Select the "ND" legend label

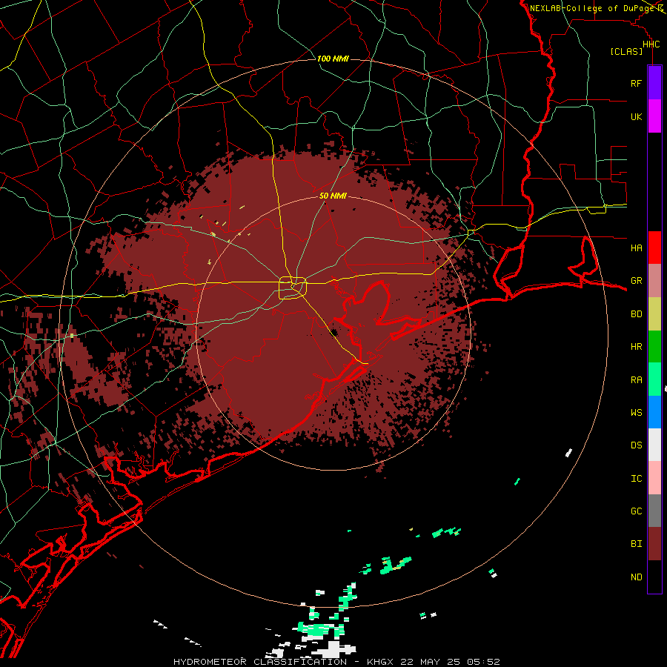click(636, 577)
